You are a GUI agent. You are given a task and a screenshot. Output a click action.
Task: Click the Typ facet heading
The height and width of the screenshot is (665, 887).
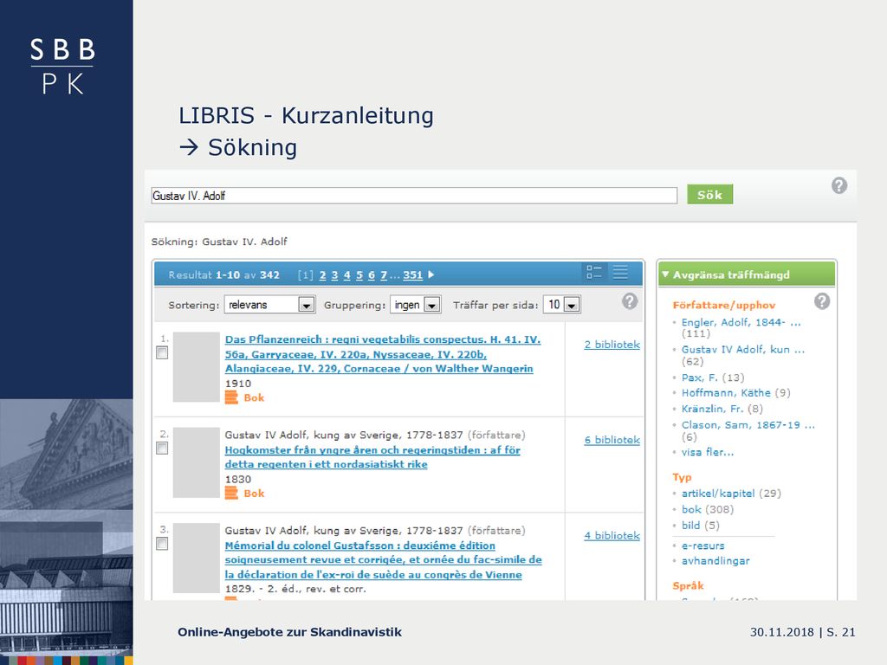682,477
